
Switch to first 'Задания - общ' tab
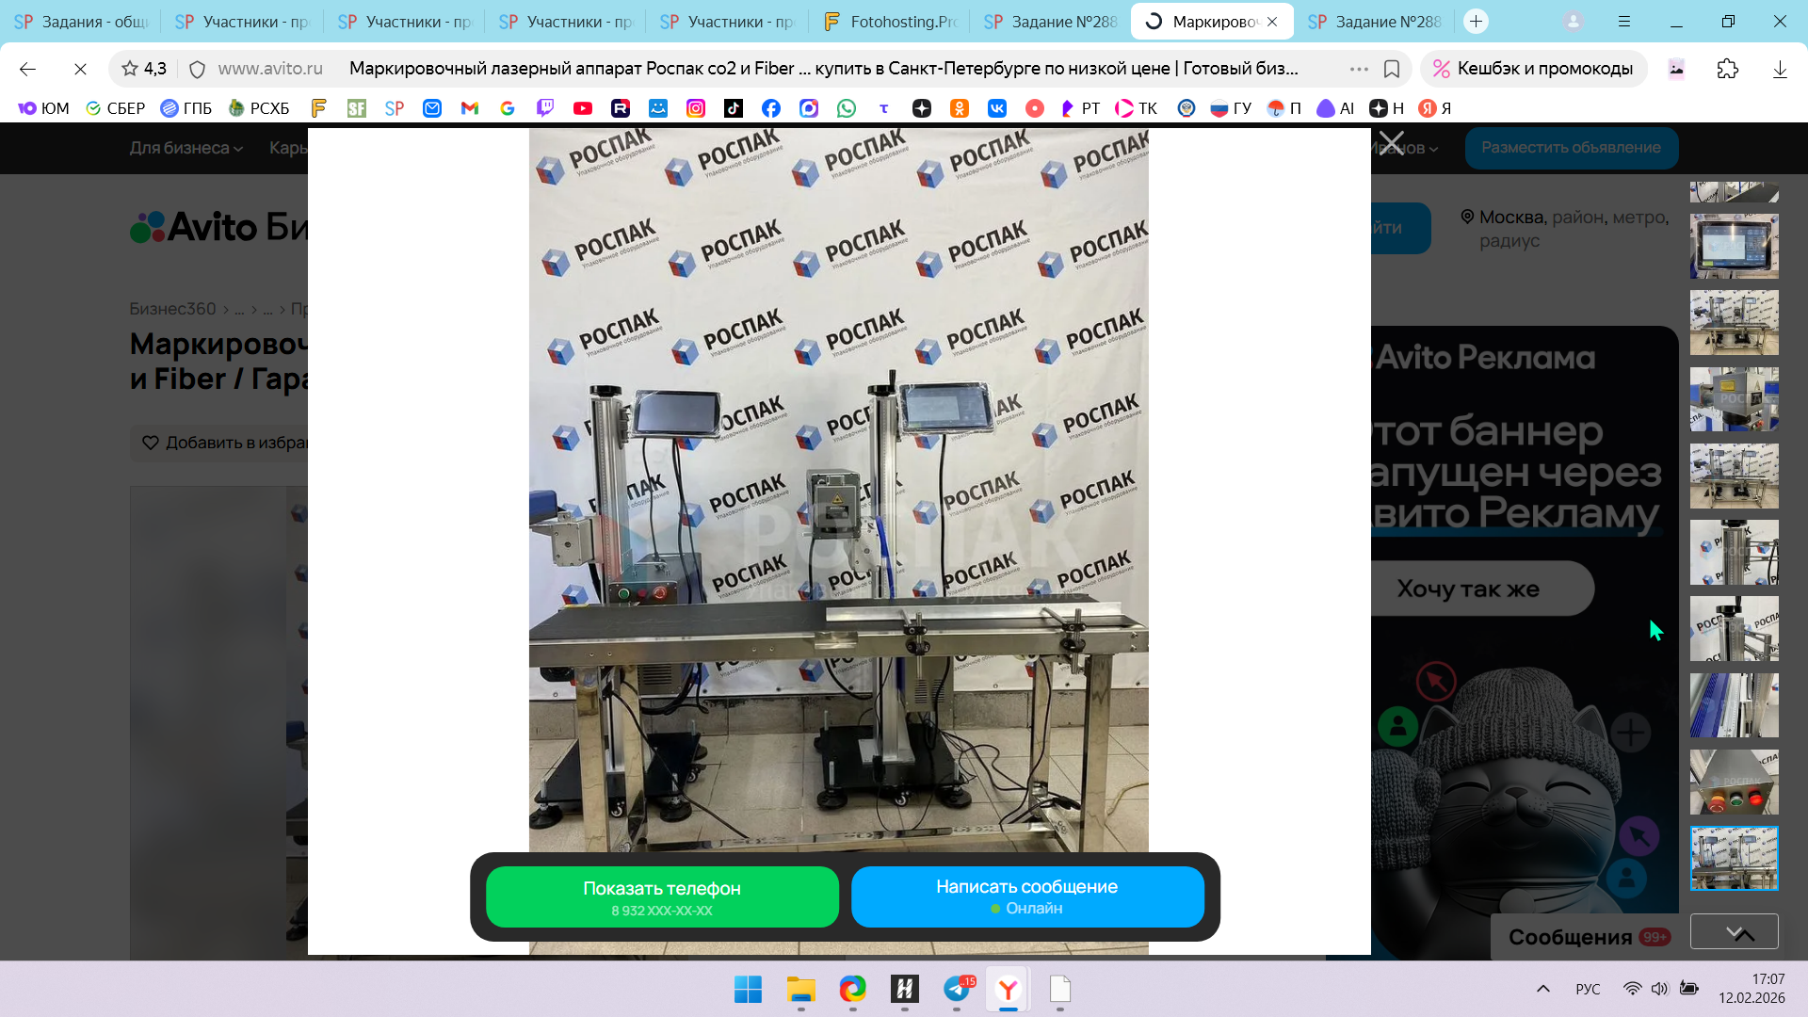click(81, 21)
